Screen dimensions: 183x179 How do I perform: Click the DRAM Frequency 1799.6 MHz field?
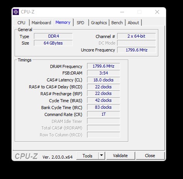click(x=104, y=66)
